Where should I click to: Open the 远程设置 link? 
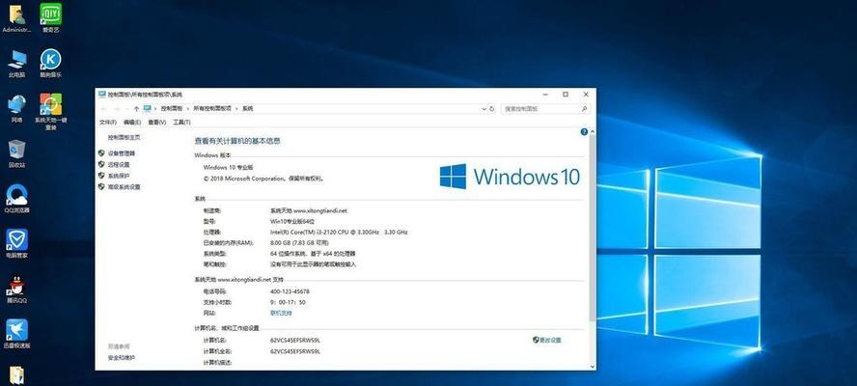pyautogui.click(x=119, y=165)
